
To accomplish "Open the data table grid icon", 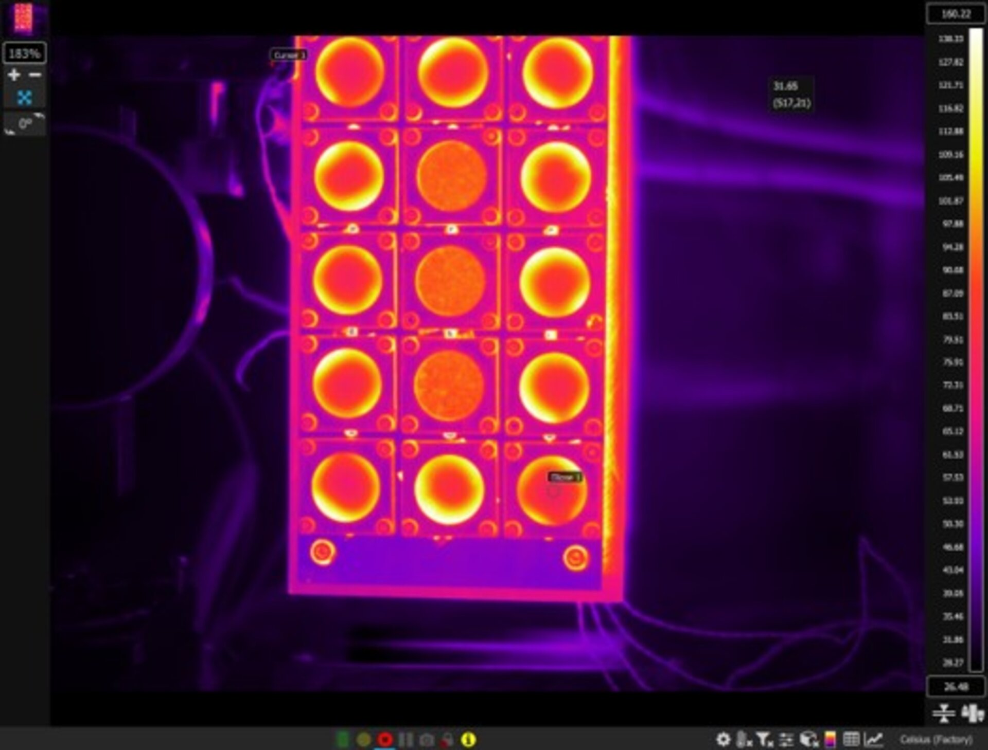I will coord(851,739).
